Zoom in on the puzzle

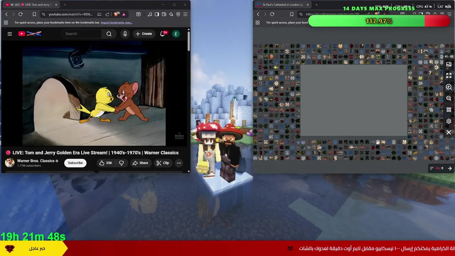point(449,87)
